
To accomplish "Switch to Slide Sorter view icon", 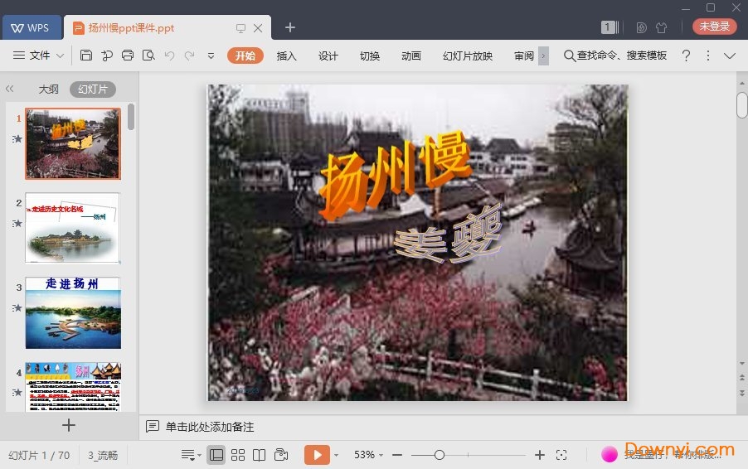I will click(237, 455).
